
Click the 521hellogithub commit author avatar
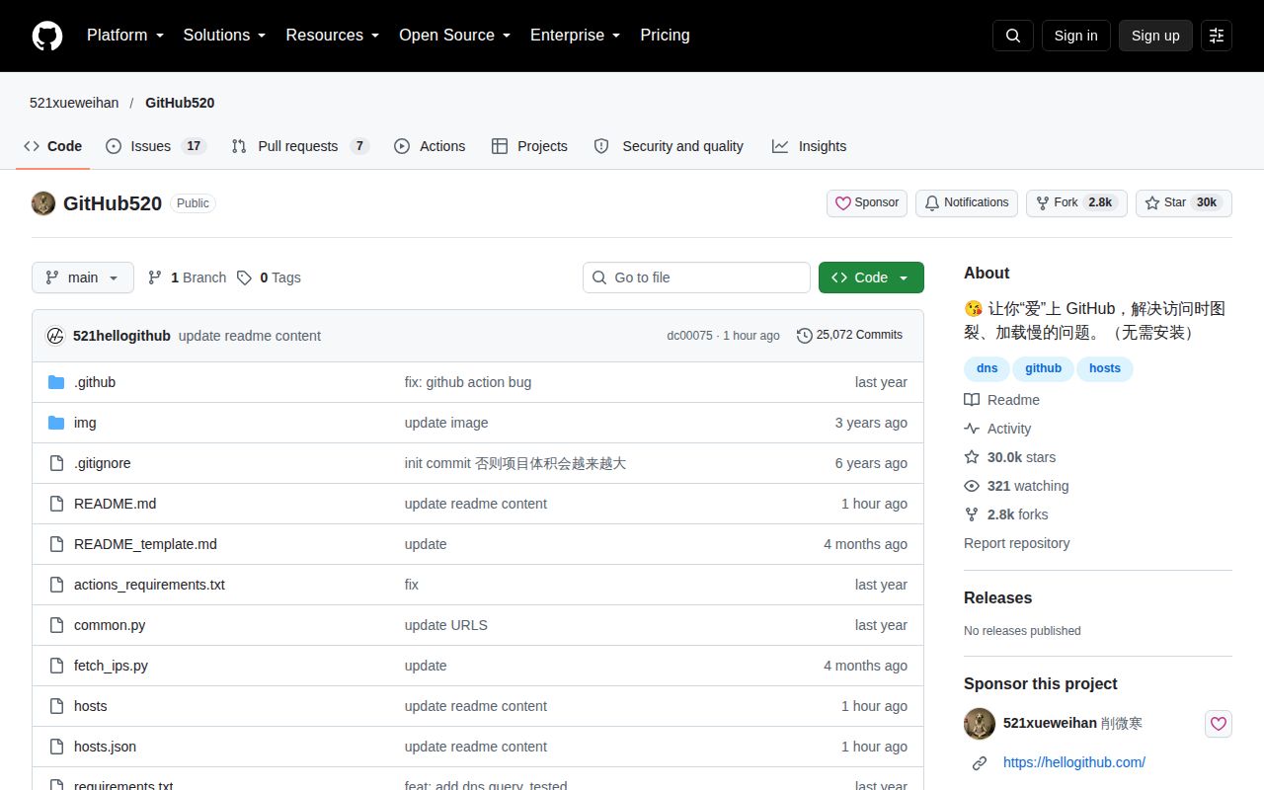click(x=55, y=336)
